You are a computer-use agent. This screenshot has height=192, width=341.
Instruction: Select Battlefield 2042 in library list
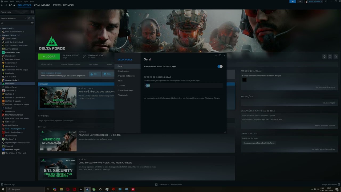pos(13,53)
